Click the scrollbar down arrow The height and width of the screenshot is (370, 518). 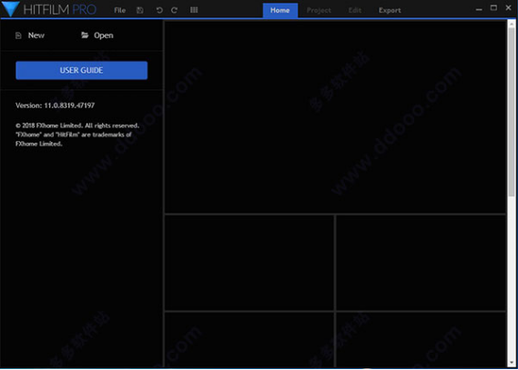tap(512, 363)
